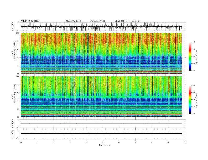Click the "ch.4(V)" axis label

[x=12, y=134]
